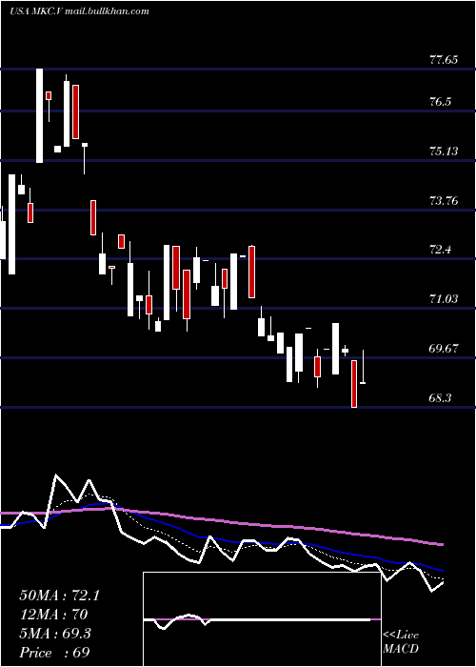The height and width of the screenshot is (667, 476).
Task: Click the 5MA : 69.3 readout
Action: pyautogui.click(x=55, y=634)
